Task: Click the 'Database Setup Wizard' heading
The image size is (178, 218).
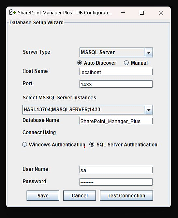Action: (37, 23)
